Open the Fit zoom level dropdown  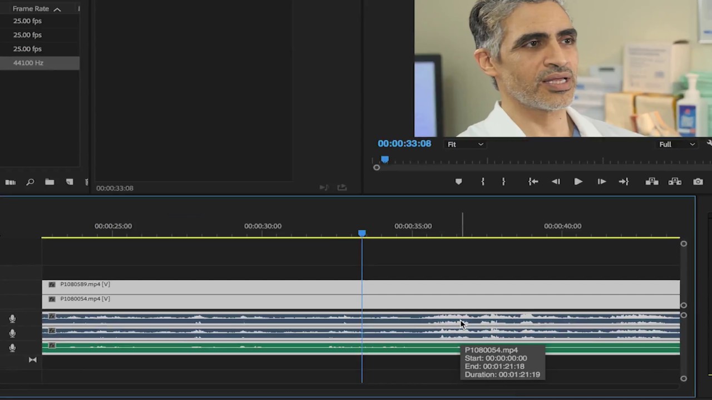pyautogui.click(x=466, y=144)
